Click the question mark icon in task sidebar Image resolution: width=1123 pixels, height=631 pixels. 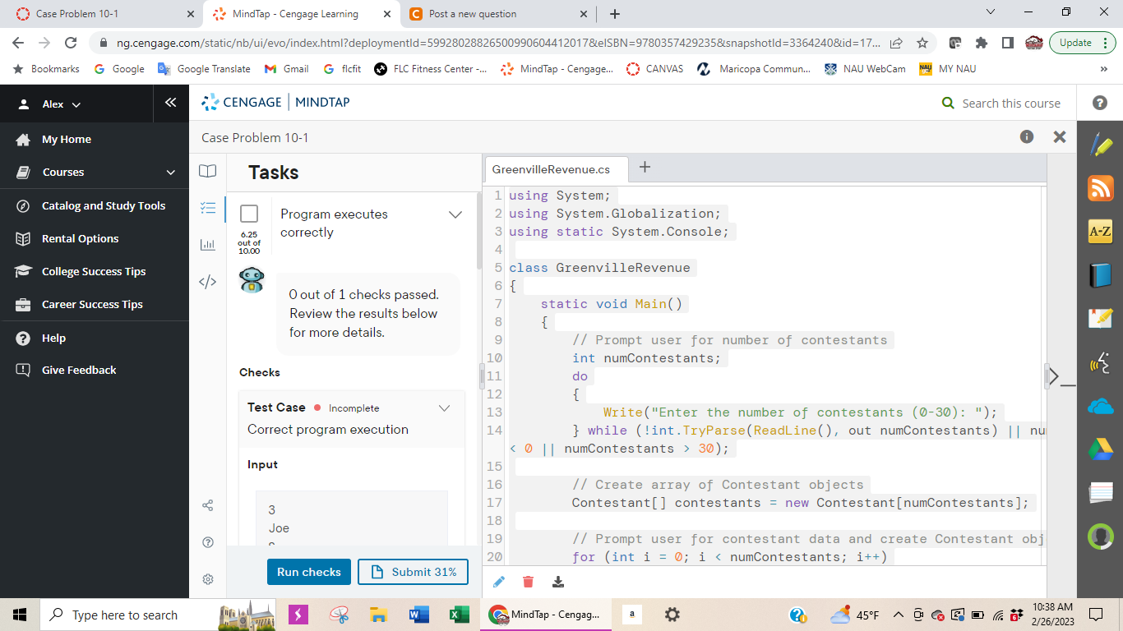click(x=208, y=542)
